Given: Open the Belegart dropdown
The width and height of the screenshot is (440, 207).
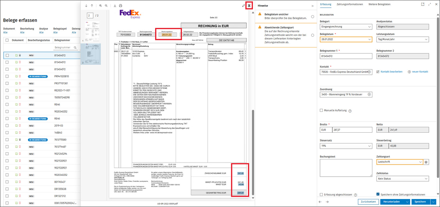Looking at the screenshot, I should click(x=346, y=27).
